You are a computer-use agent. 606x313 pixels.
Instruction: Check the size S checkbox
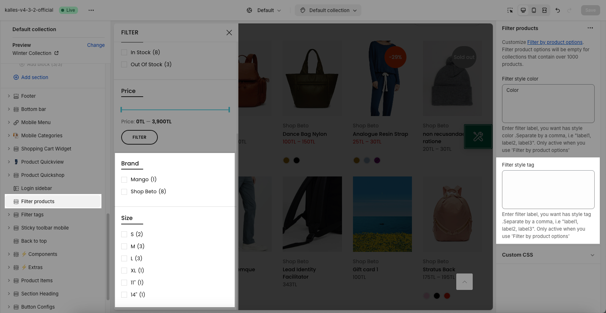pos(124,234)
